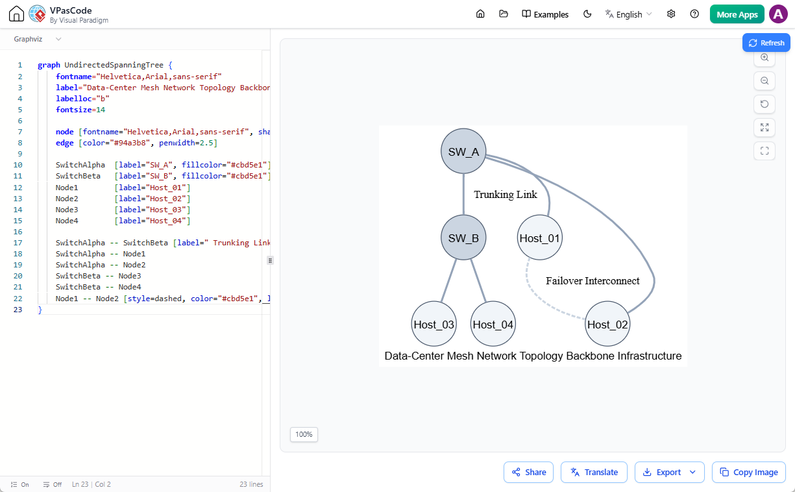The width and height of the screenshot is (795, 492).
Task: Open help with the question mark icon
Action: 694,14
